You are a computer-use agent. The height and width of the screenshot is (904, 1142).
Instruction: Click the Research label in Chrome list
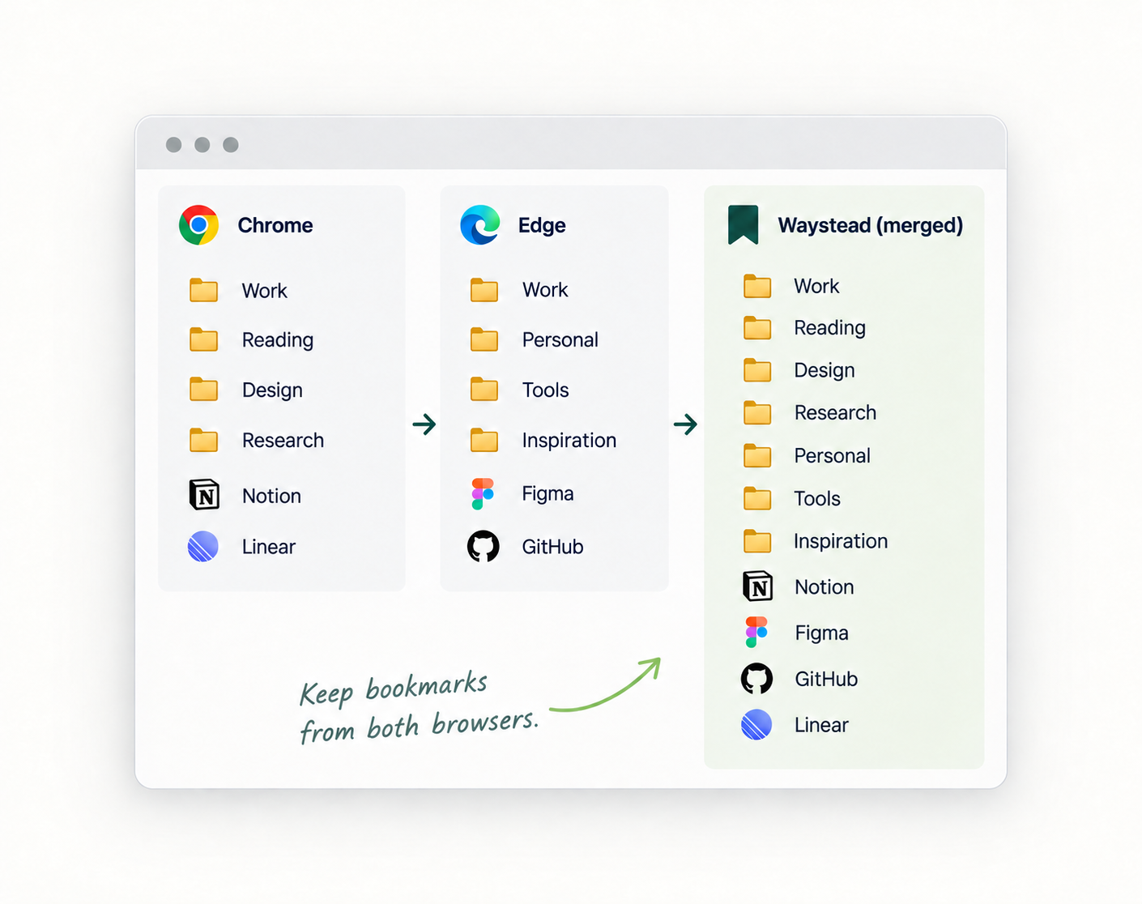[283, 440]
